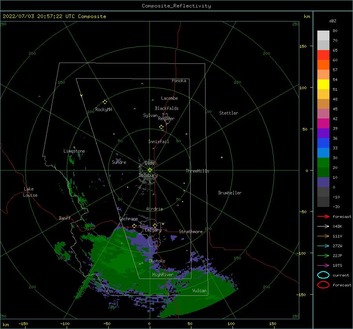353x329 pixels.
Task: Click the white plus marker near Drumheller
Action: click(x=222, y=157)
